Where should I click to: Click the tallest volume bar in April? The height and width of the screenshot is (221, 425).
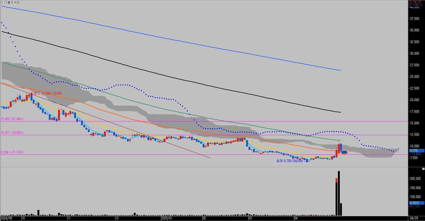339,193
